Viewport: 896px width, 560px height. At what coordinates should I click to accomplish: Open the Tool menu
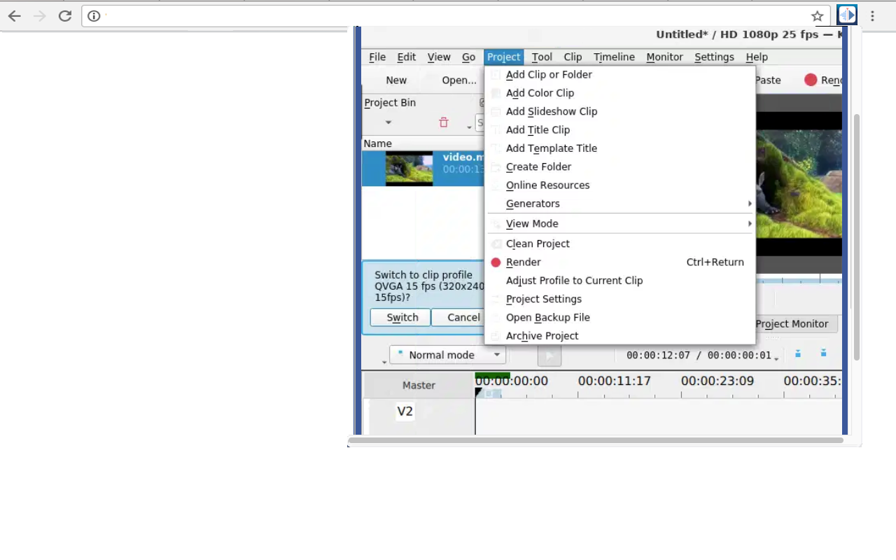click(542, 57)
